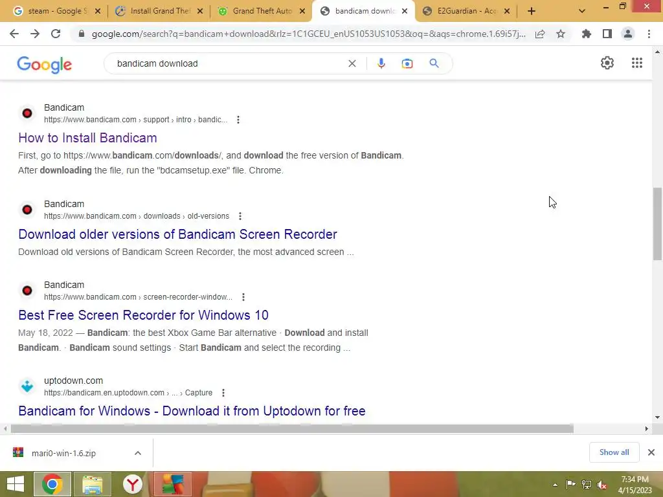Open the Extensions puzzle icon
Screen dimensions: 663x497
pos(587,34)
